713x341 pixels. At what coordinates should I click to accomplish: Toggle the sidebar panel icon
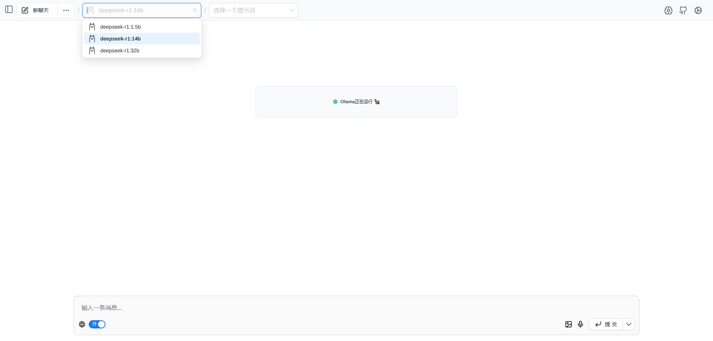point(9,9)
